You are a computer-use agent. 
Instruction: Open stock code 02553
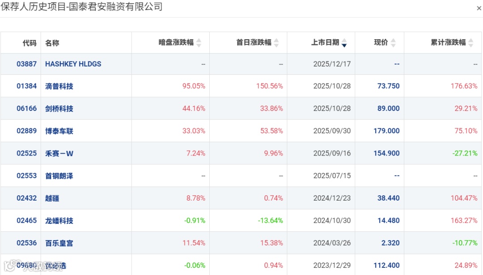coord(26,176)
